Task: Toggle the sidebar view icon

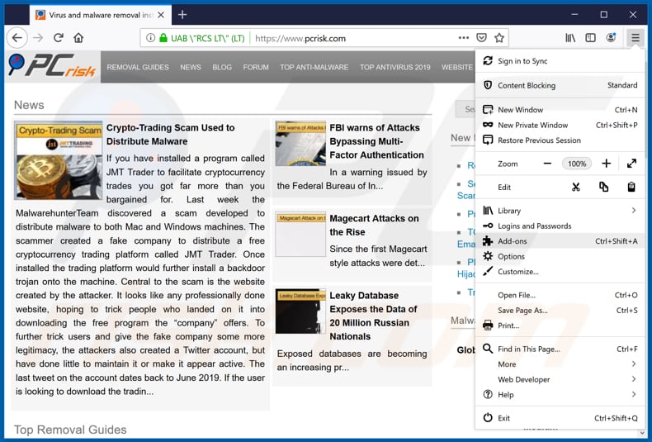Action: coord(590,38)
